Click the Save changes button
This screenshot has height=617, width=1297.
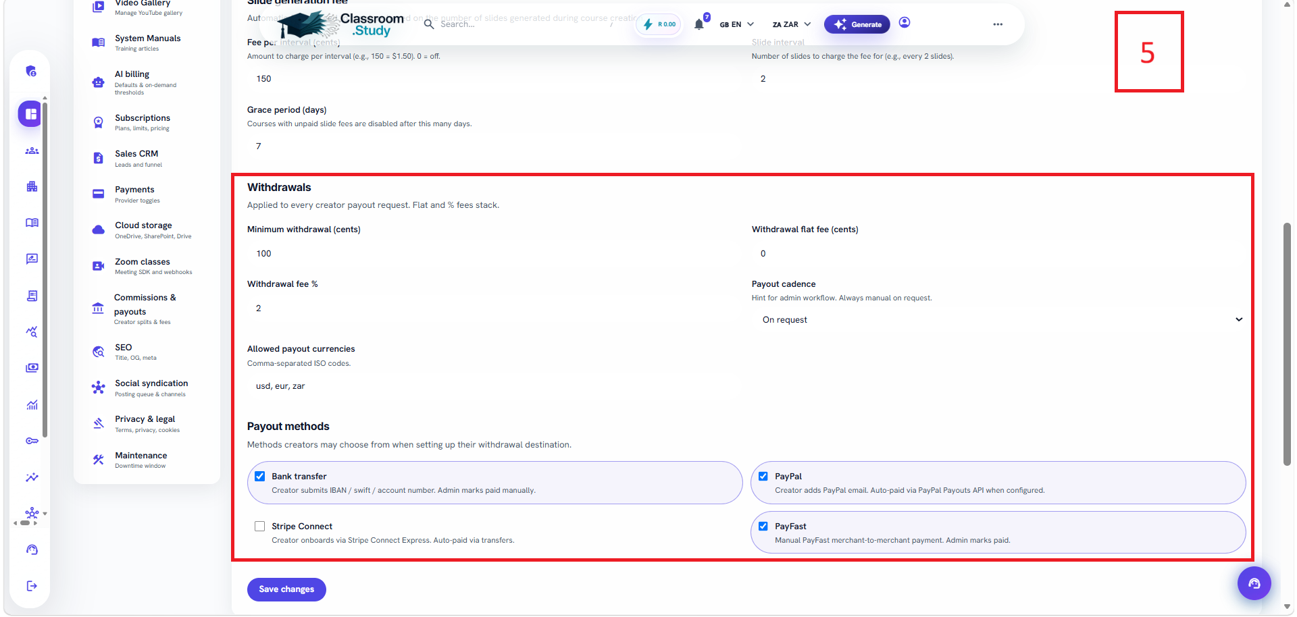point(286,589)
